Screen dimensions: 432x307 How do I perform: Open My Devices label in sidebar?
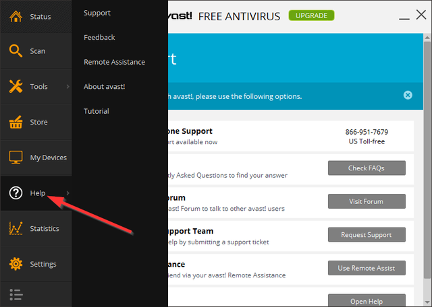point(48,158)
